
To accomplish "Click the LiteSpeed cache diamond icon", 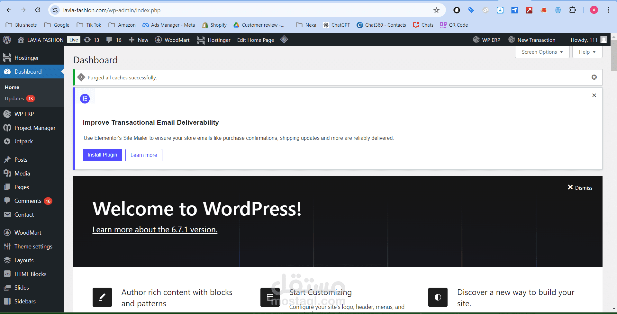I will coord(284,40).
